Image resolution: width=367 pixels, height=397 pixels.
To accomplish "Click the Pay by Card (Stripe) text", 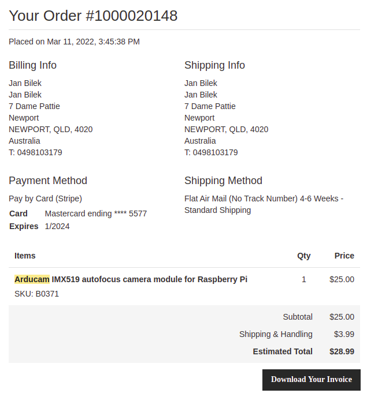I will pyautogui.click(x=45, y=198).
